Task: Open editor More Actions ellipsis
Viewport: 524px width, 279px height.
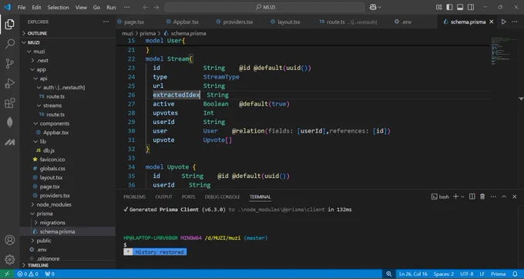Action: tap(515, 22)
